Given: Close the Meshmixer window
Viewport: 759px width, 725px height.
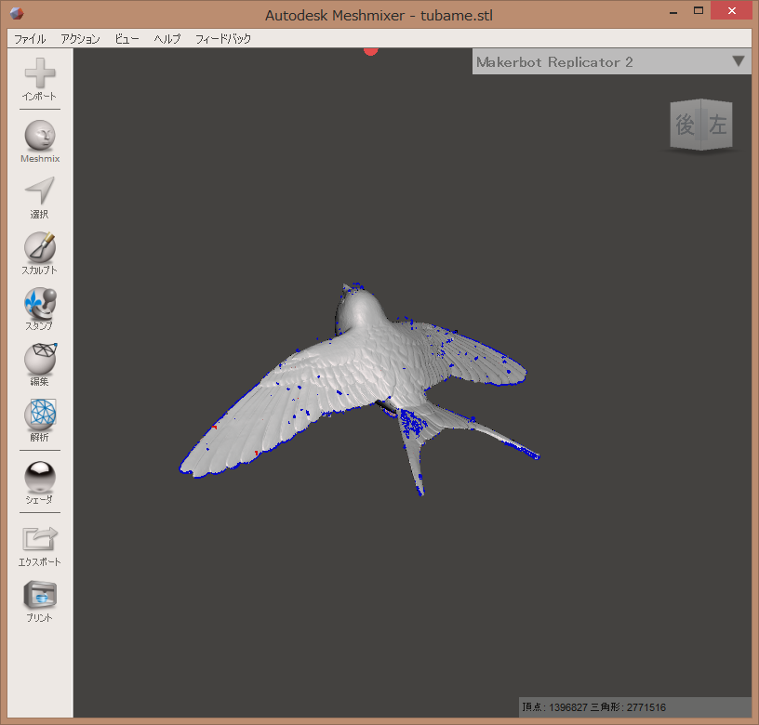Looking at the screenshot, I should (731, 10).
